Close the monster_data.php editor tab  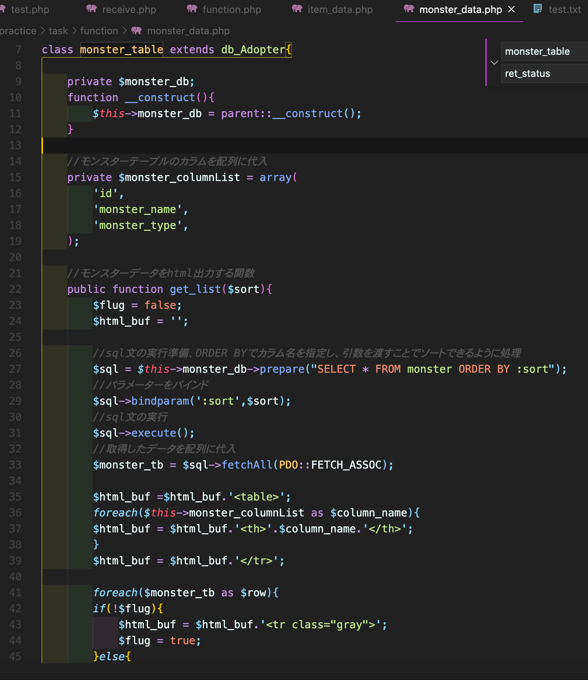pos(512,9)
